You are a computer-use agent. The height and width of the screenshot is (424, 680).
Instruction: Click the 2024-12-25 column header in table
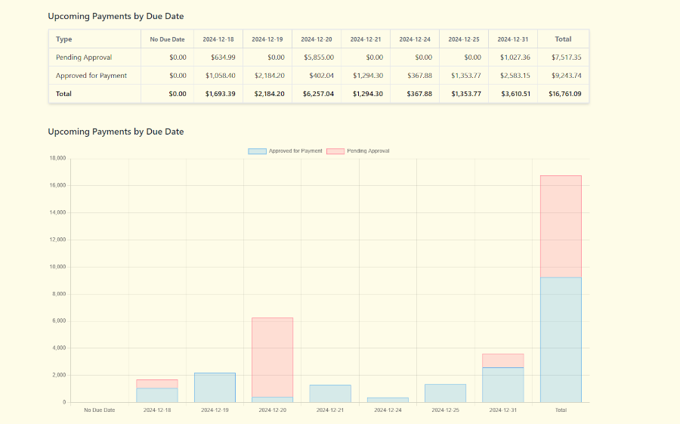point(464,39)
